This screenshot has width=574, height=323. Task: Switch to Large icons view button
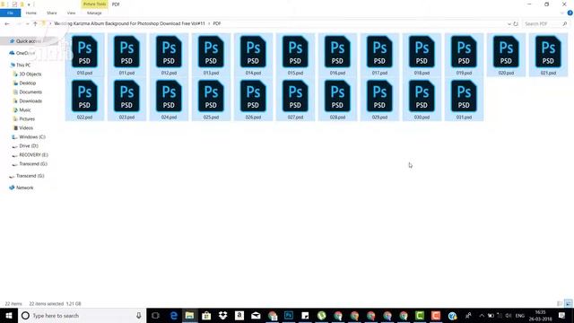click(568, 303)
